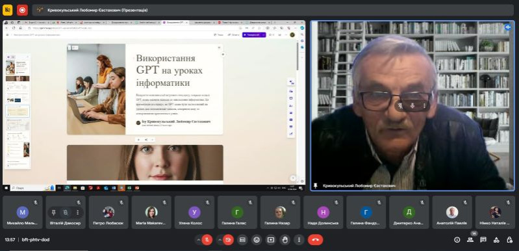Select the active Gamma browser tab
This screenshot has width=519, height=251.
pos(175,23)
